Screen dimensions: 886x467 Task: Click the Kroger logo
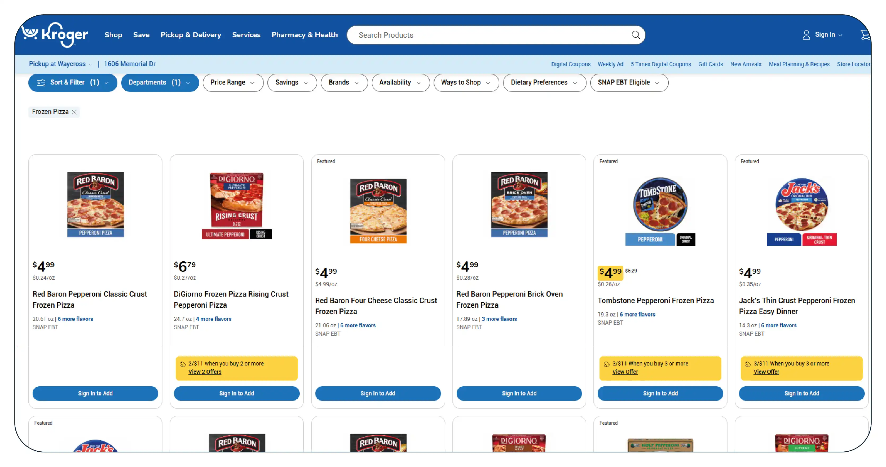(55, 35)
